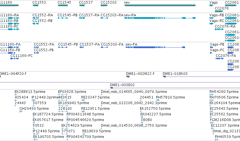
Task: Select EST EK288613.5prime
Action: [x=30, y=92]
